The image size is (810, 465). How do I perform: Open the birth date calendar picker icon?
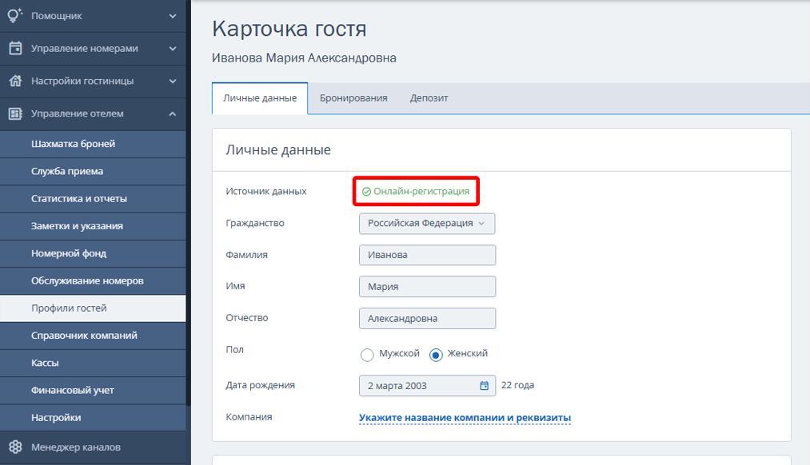[x=484, y=386]
